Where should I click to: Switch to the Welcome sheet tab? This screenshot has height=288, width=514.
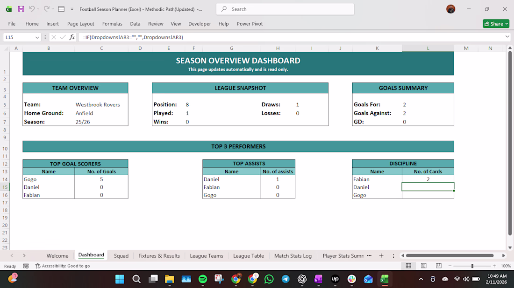57,256
